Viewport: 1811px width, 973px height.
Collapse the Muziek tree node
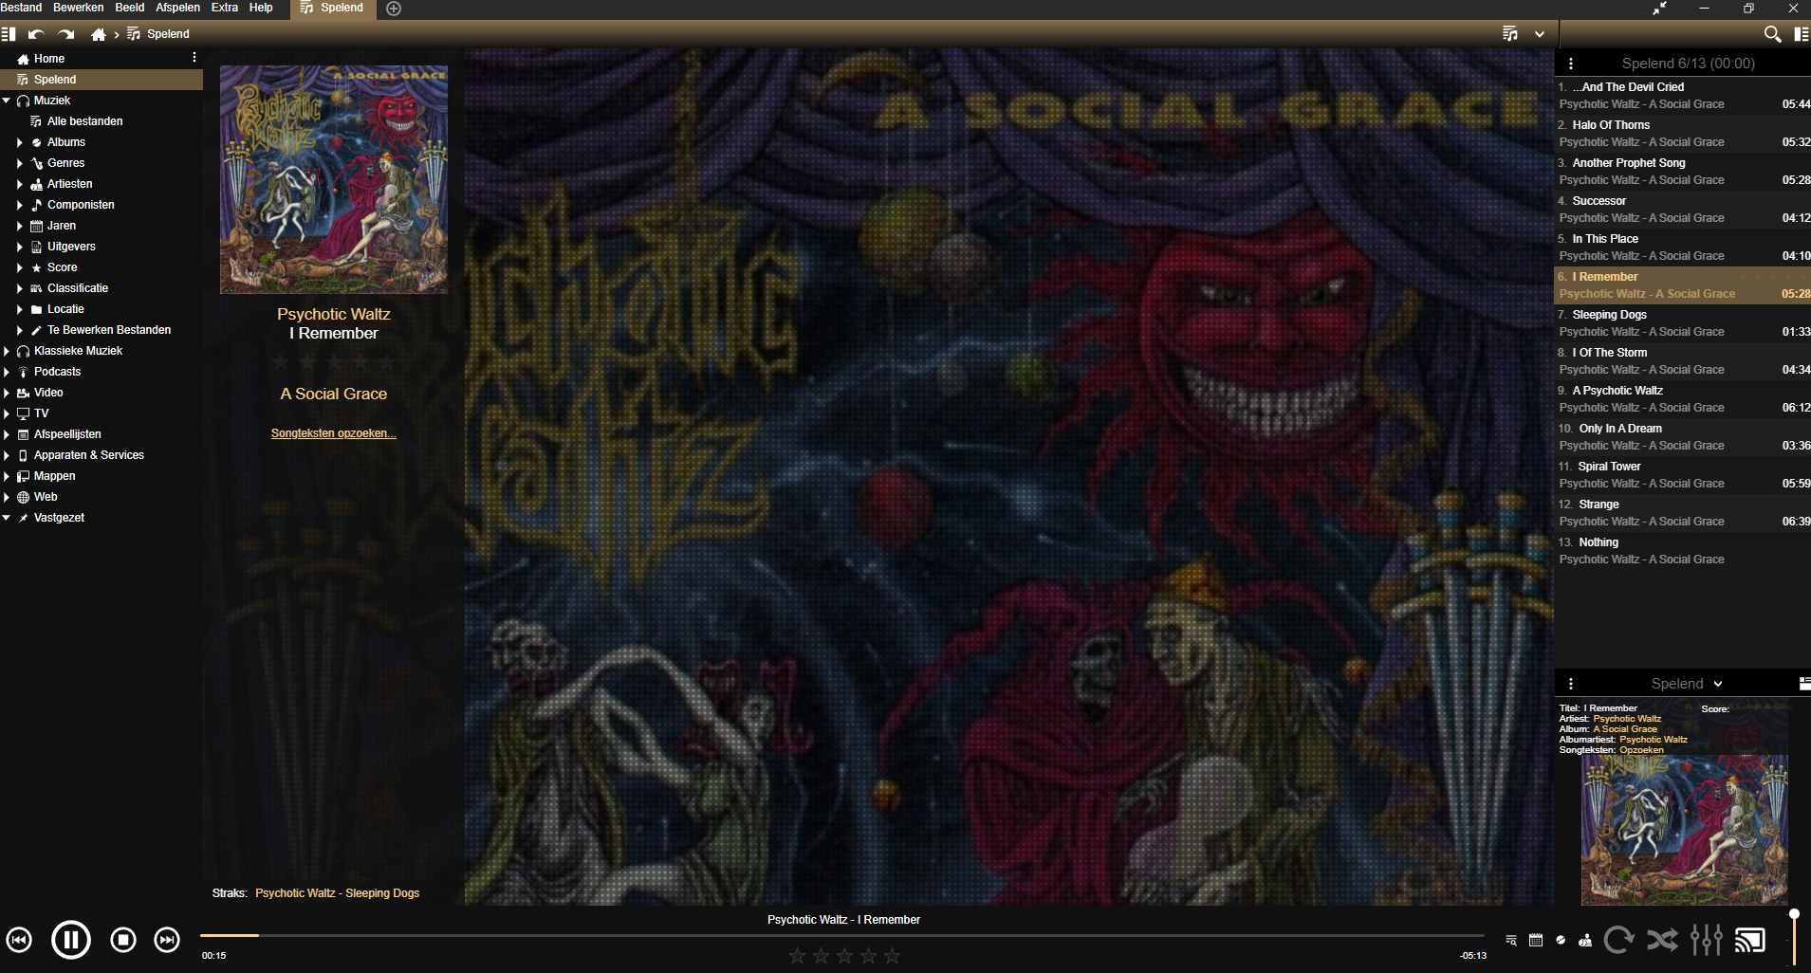(x=7, y=101)
